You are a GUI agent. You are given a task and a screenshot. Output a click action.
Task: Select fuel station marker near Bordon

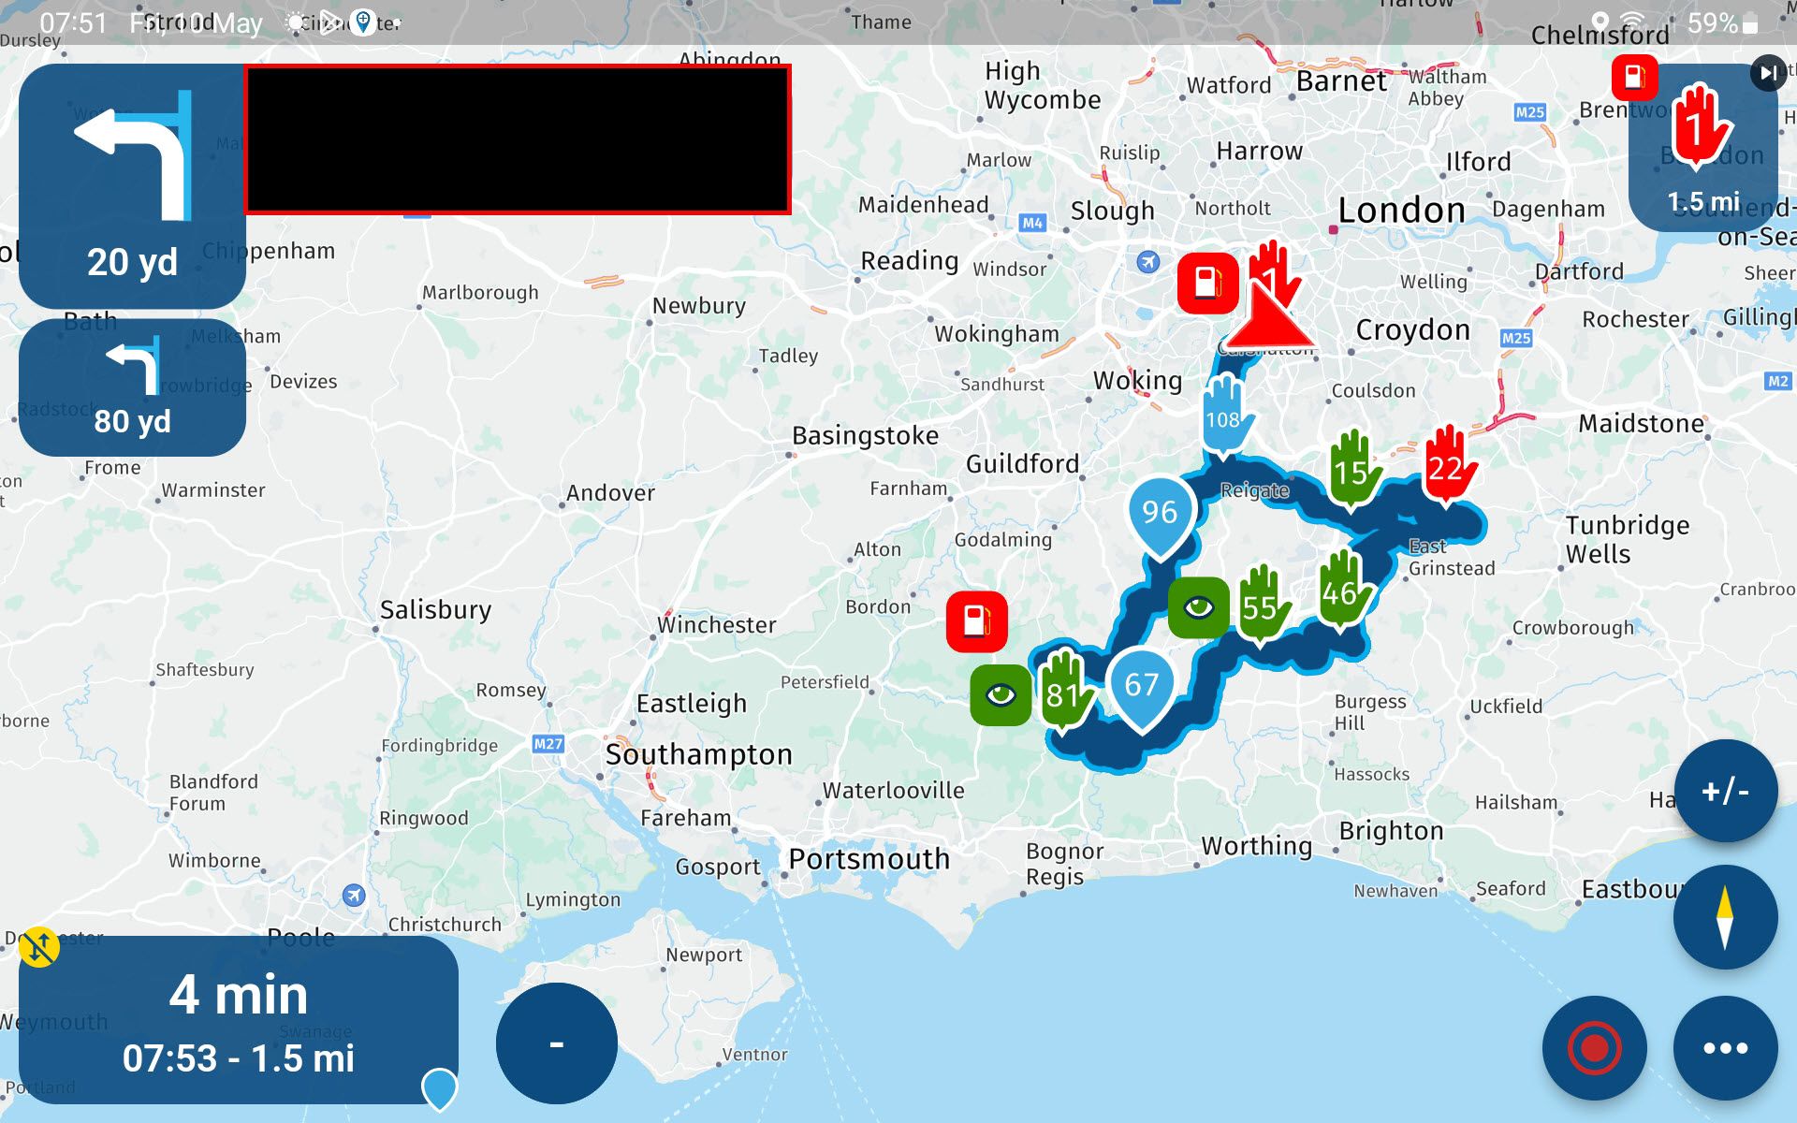(976, 620)
